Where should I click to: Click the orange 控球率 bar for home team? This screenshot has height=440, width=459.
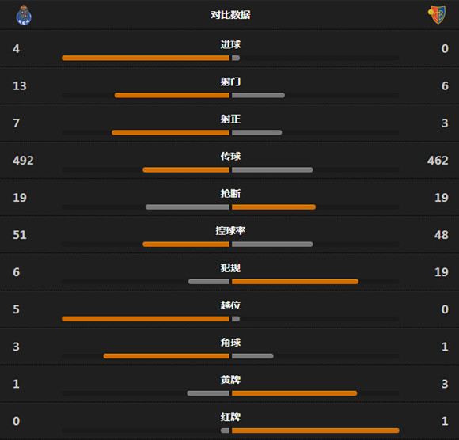coord(186,245)
